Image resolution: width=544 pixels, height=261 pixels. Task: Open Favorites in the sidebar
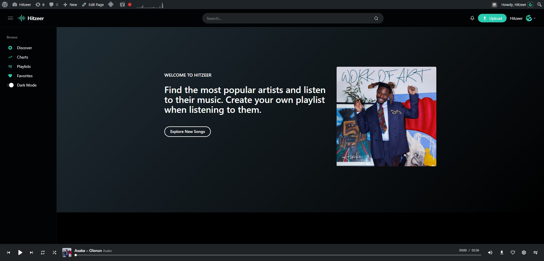pyautogui.click(x=25, y=76)
